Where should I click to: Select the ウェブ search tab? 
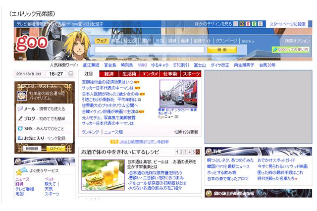[101, 41]
